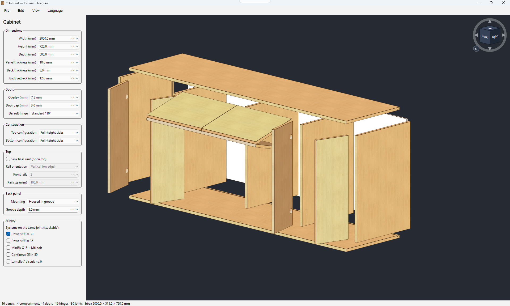Enable Lamello / biscuit no.0 joinery
Viewport: 510px width, 306px height.
[8, 262]
